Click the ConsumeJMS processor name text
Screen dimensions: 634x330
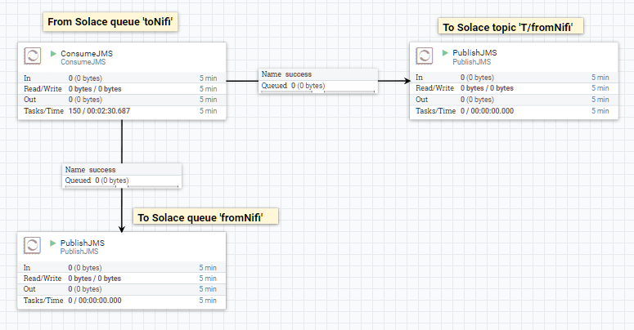[x=87, y=53]
